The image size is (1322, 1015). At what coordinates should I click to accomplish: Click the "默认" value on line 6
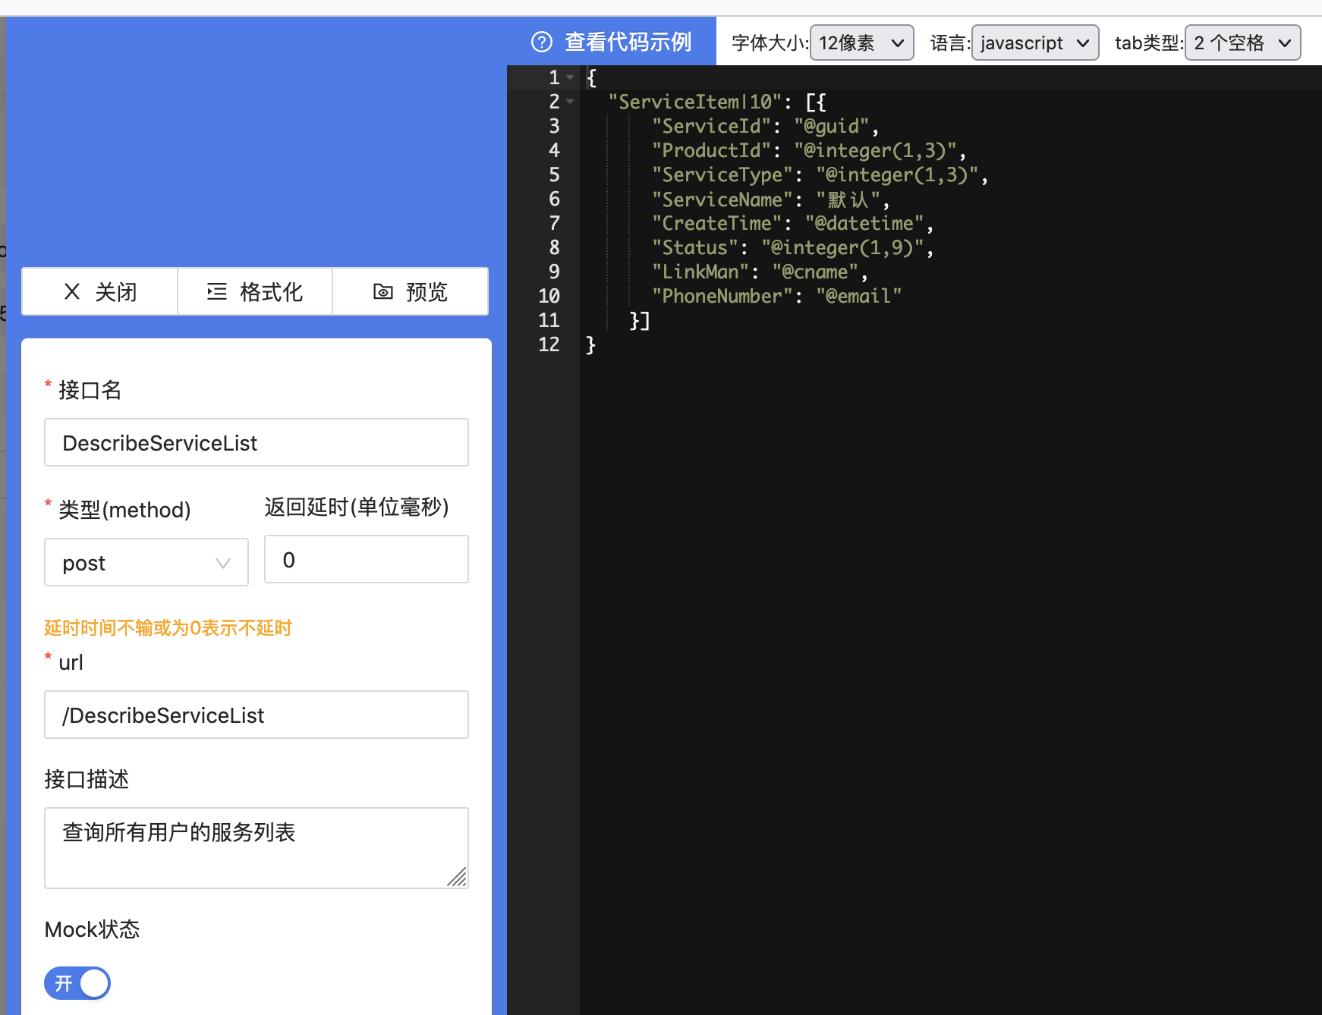pos(848,200)
